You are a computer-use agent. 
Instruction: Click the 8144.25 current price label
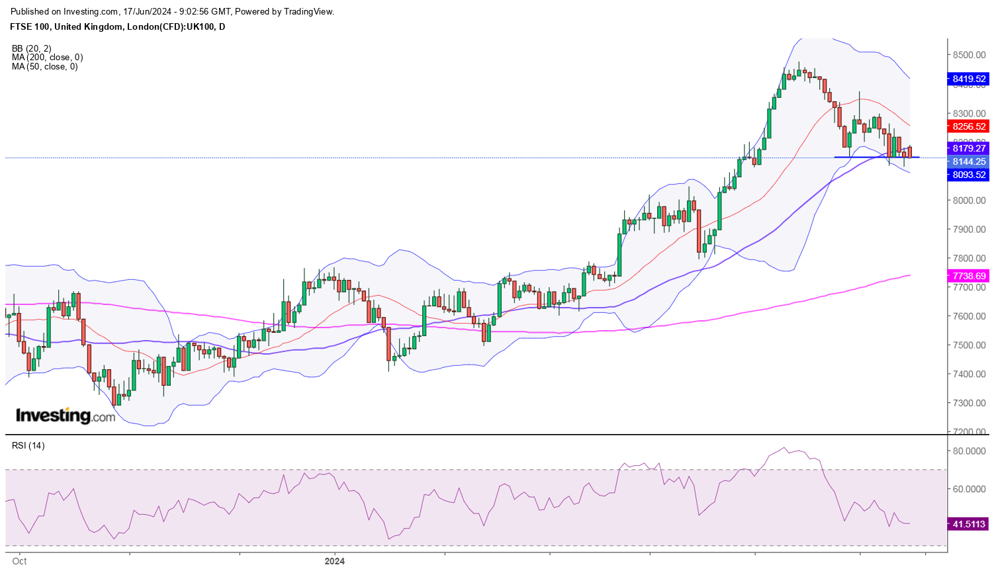click(969, 161)
